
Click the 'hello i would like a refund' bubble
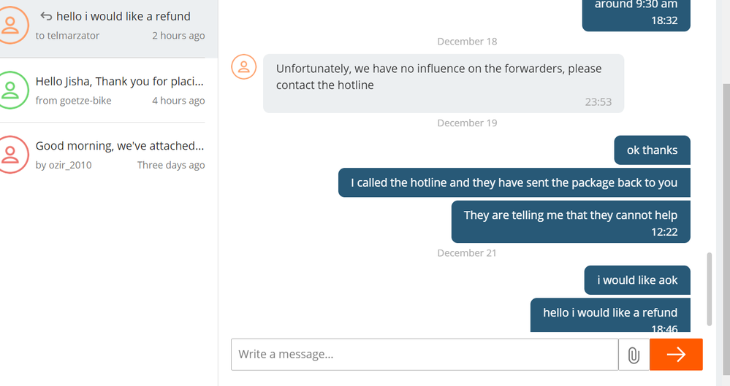[x=610, y=315]
